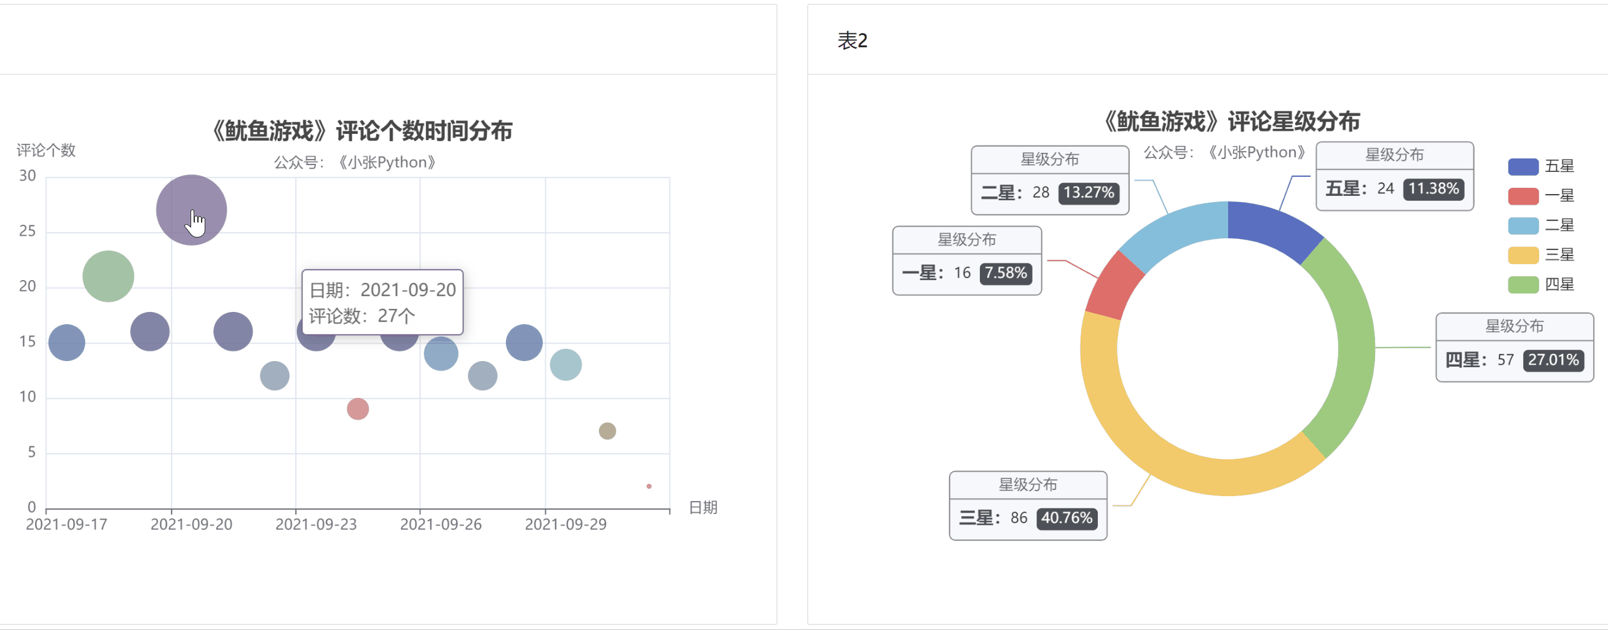
Task: Toggle the 五星 legend swatch
Action: [x=1523, y=166]
